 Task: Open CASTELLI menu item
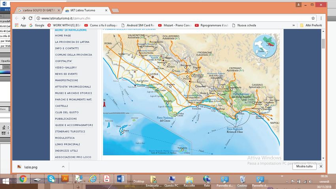62,106
